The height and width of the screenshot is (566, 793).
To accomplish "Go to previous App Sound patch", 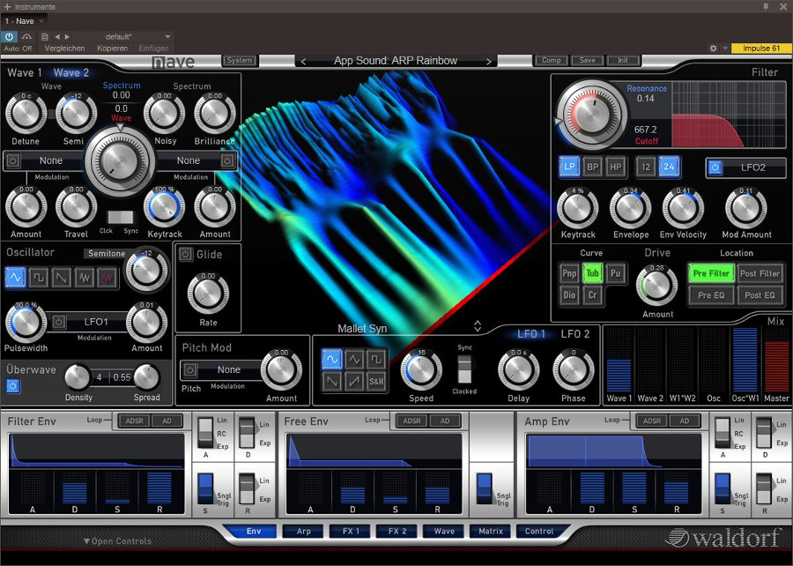I will click(x=303, y=61).
